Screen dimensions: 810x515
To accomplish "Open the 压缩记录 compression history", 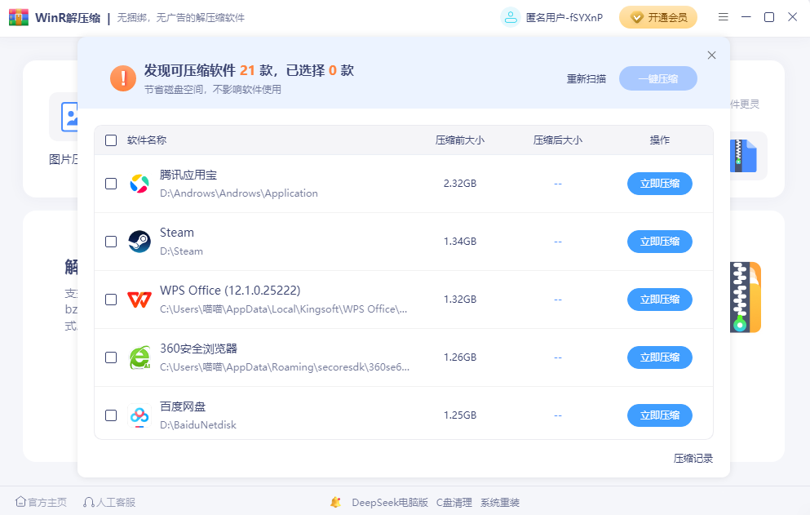I will pyautogui.click(x=693, y=459).
